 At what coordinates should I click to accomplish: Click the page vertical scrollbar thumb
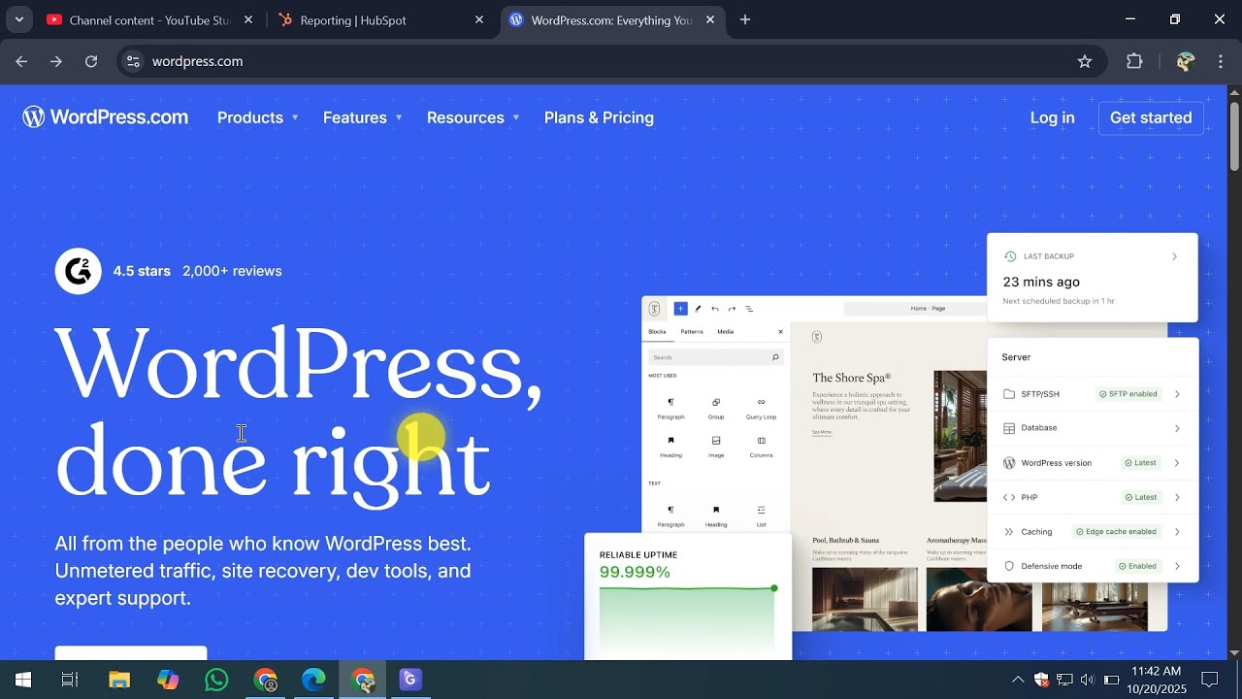[1234, 135]
